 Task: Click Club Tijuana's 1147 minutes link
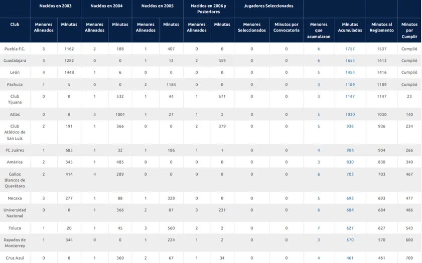pyautogui.click(x=350, y=96)
